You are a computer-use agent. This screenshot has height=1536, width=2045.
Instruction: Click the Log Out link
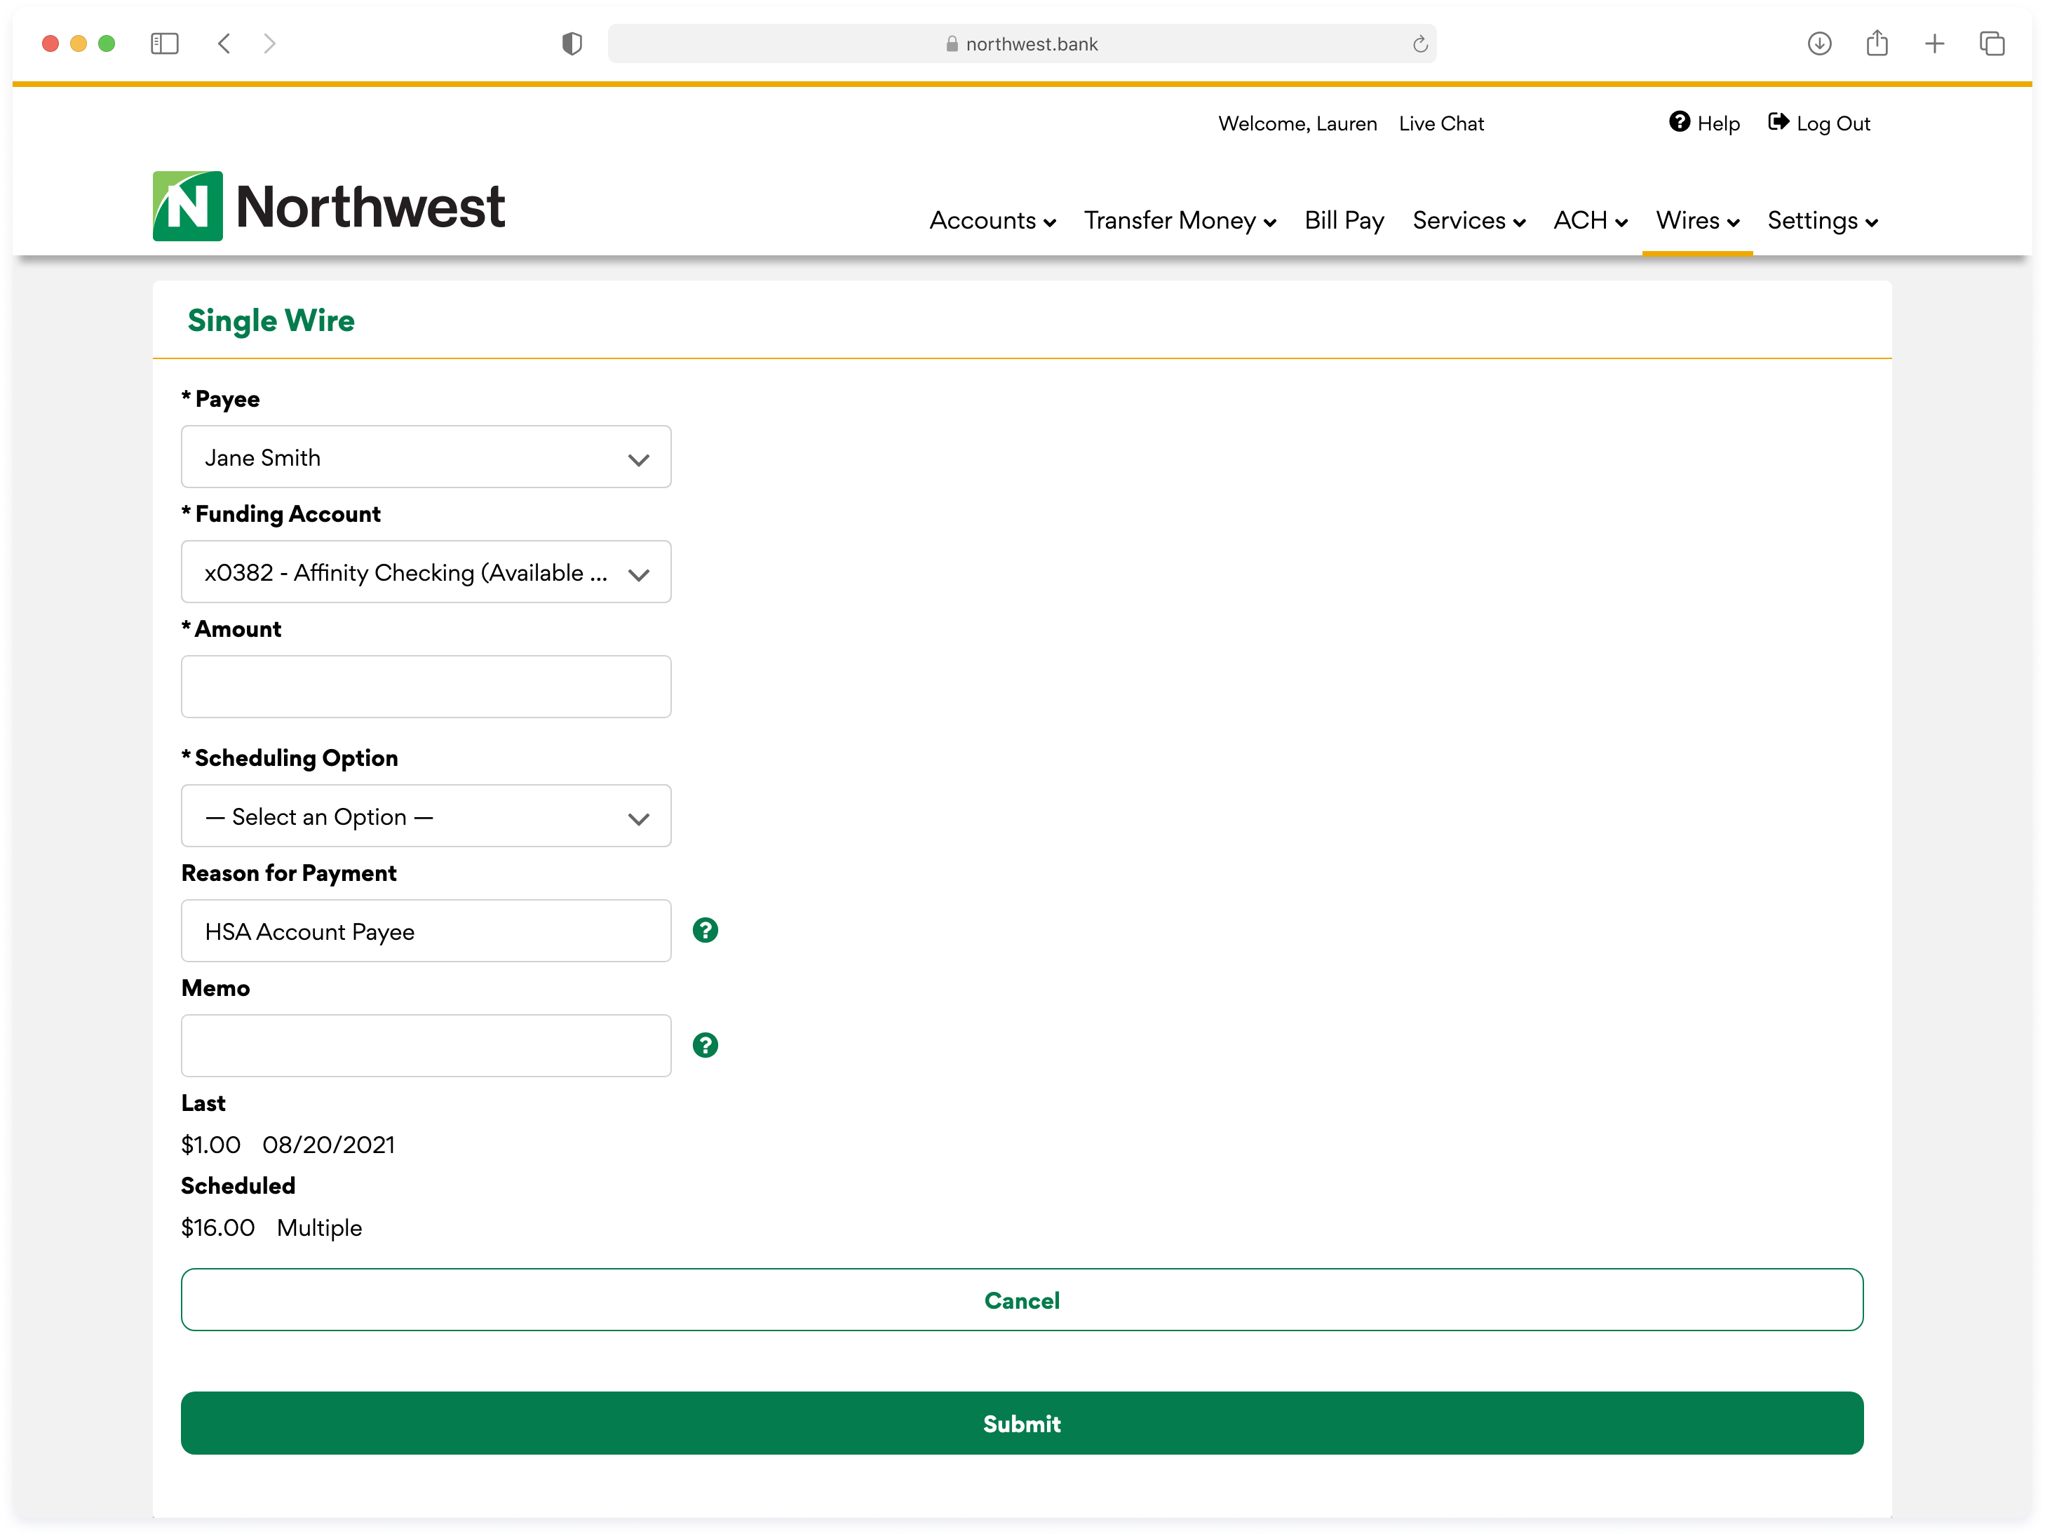(1818, 124)
